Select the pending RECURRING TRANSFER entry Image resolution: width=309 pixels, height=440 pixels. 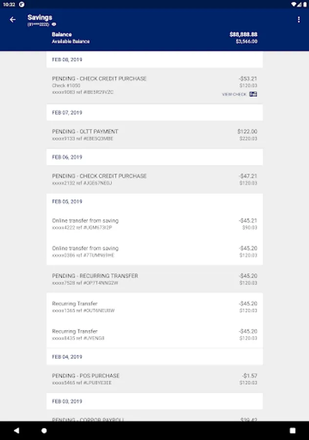[154, 279]
